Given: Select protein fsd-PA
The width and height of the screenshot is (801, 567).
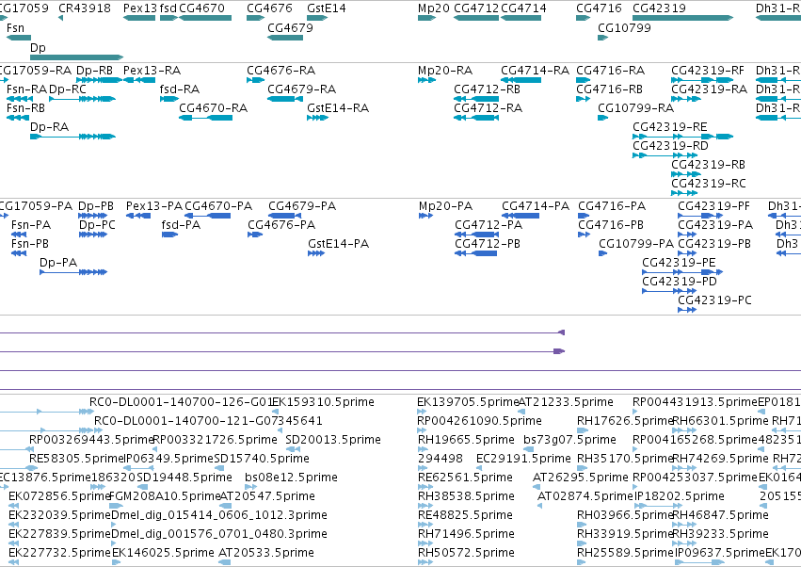Looking at the screenshot, I should point(169,235).
